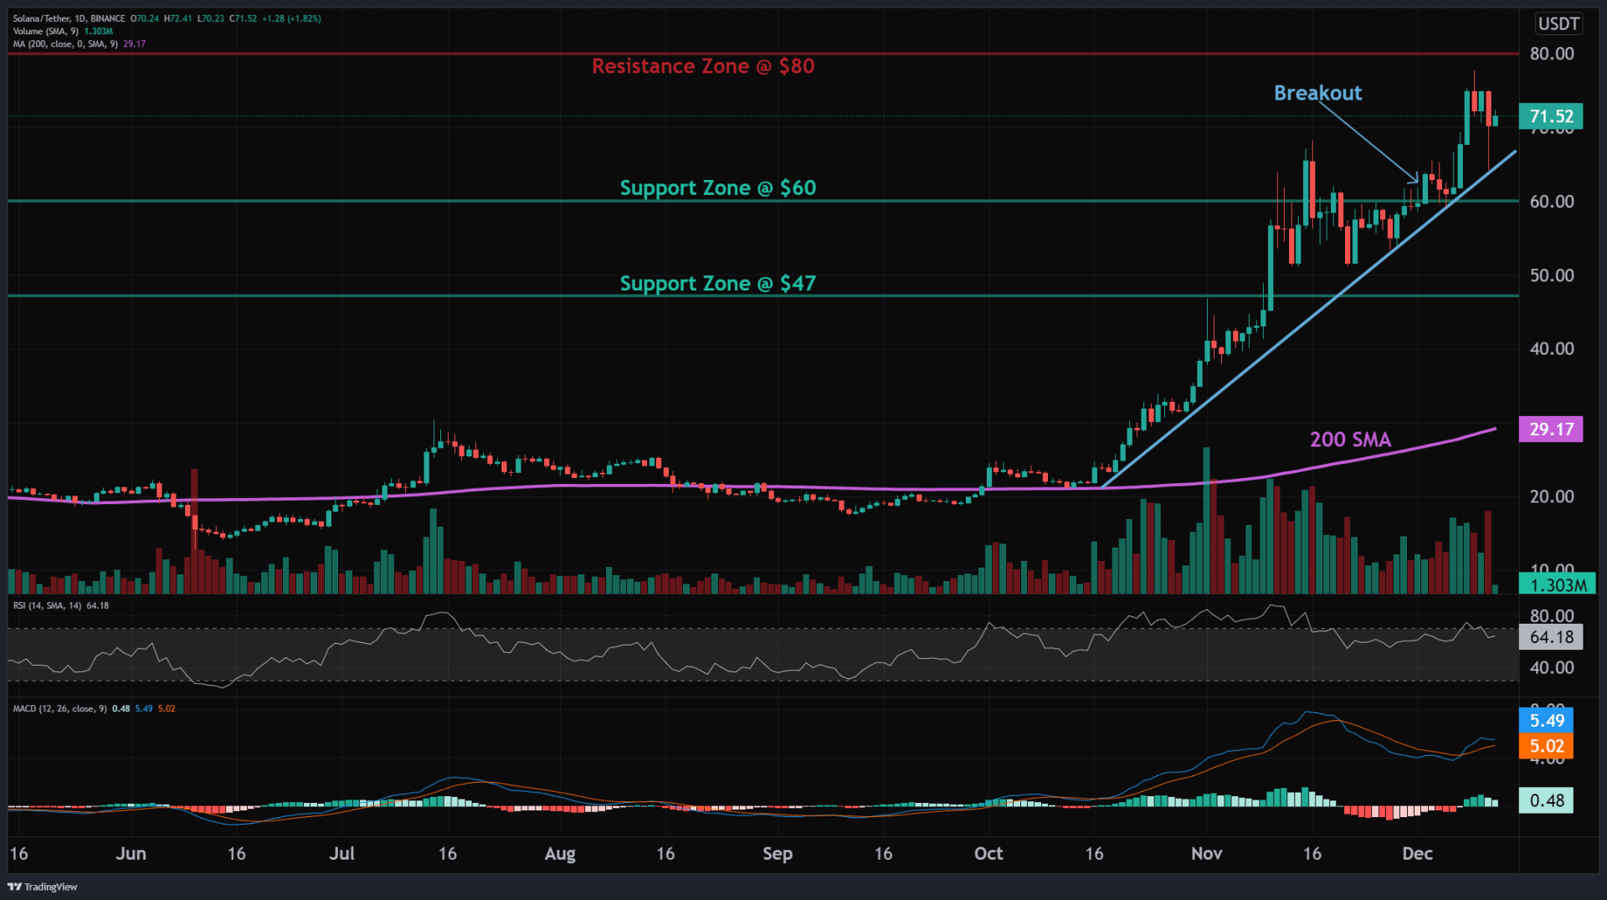Click the MA (200, close) indicator legend

point(67,44)
